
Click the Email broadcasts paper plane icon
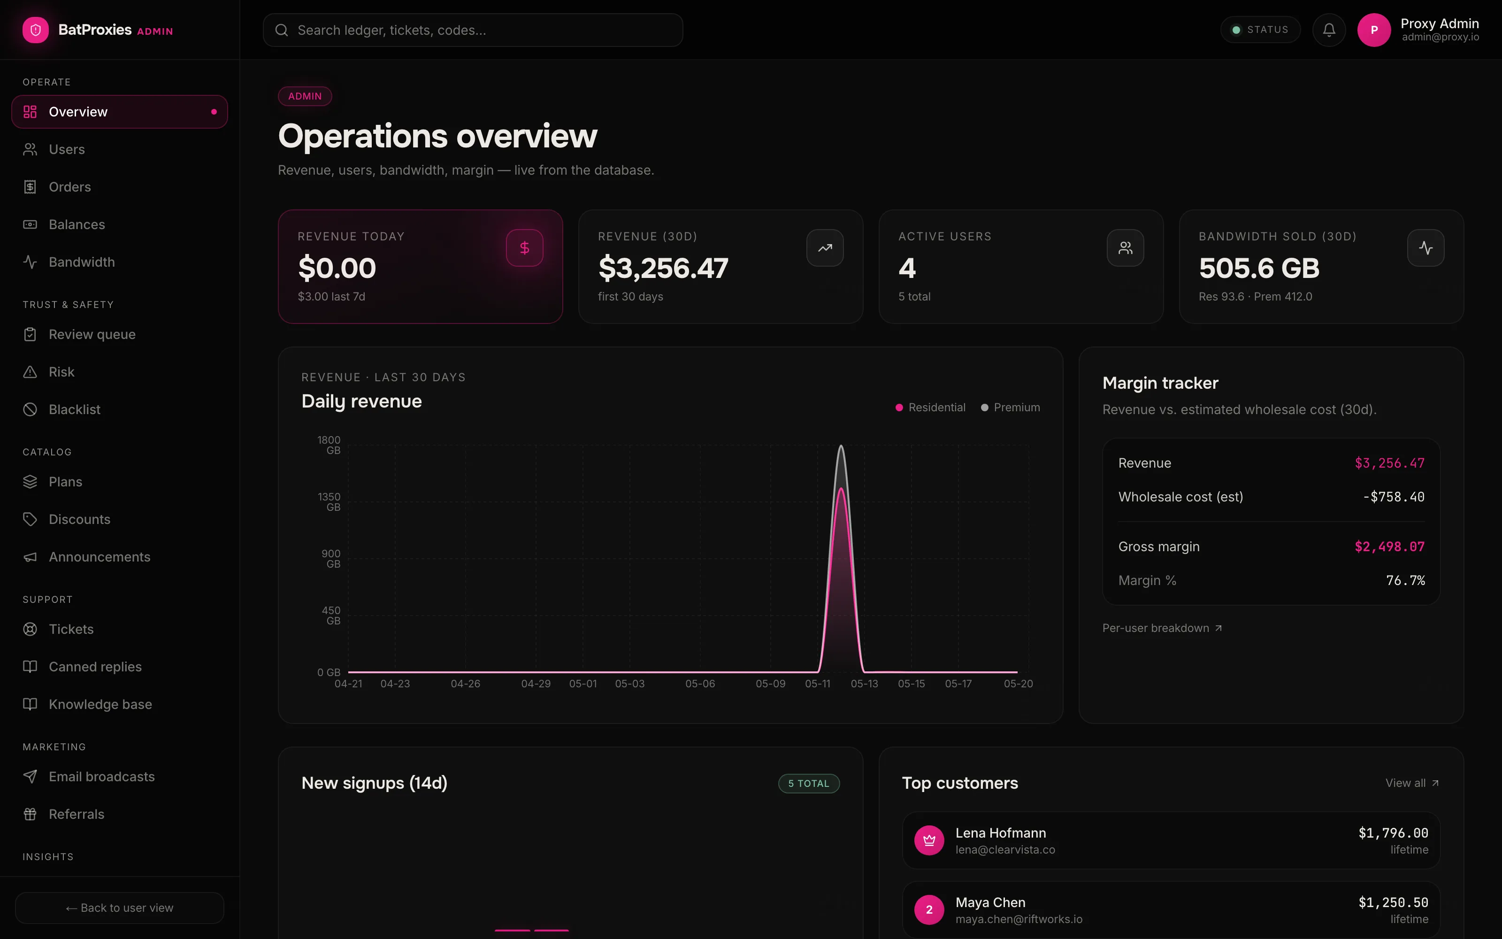[30, 776]
